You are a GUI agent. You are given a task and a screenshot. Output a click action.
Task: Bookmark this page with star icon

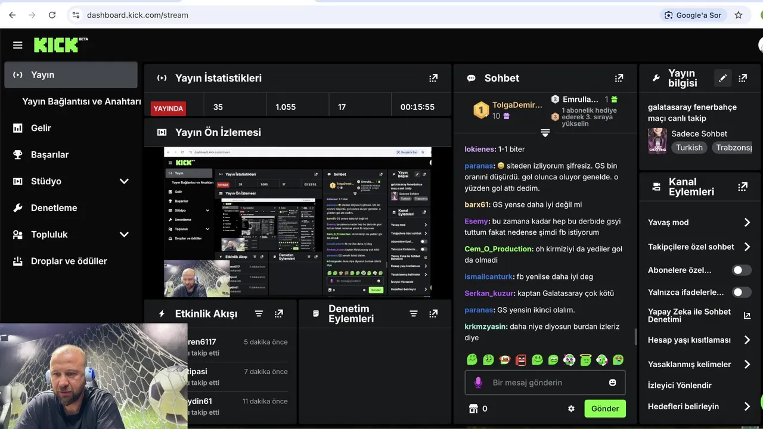click(x=739, y=15)
